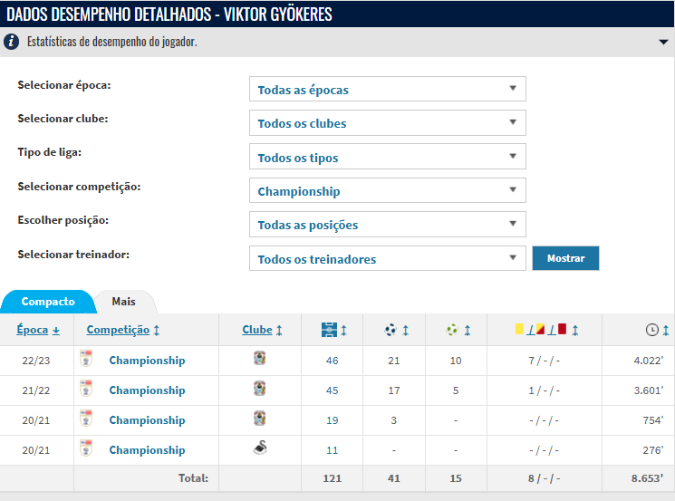Sort table by Competição column
This screenshot has height=501, width=675.
[122, 330]
